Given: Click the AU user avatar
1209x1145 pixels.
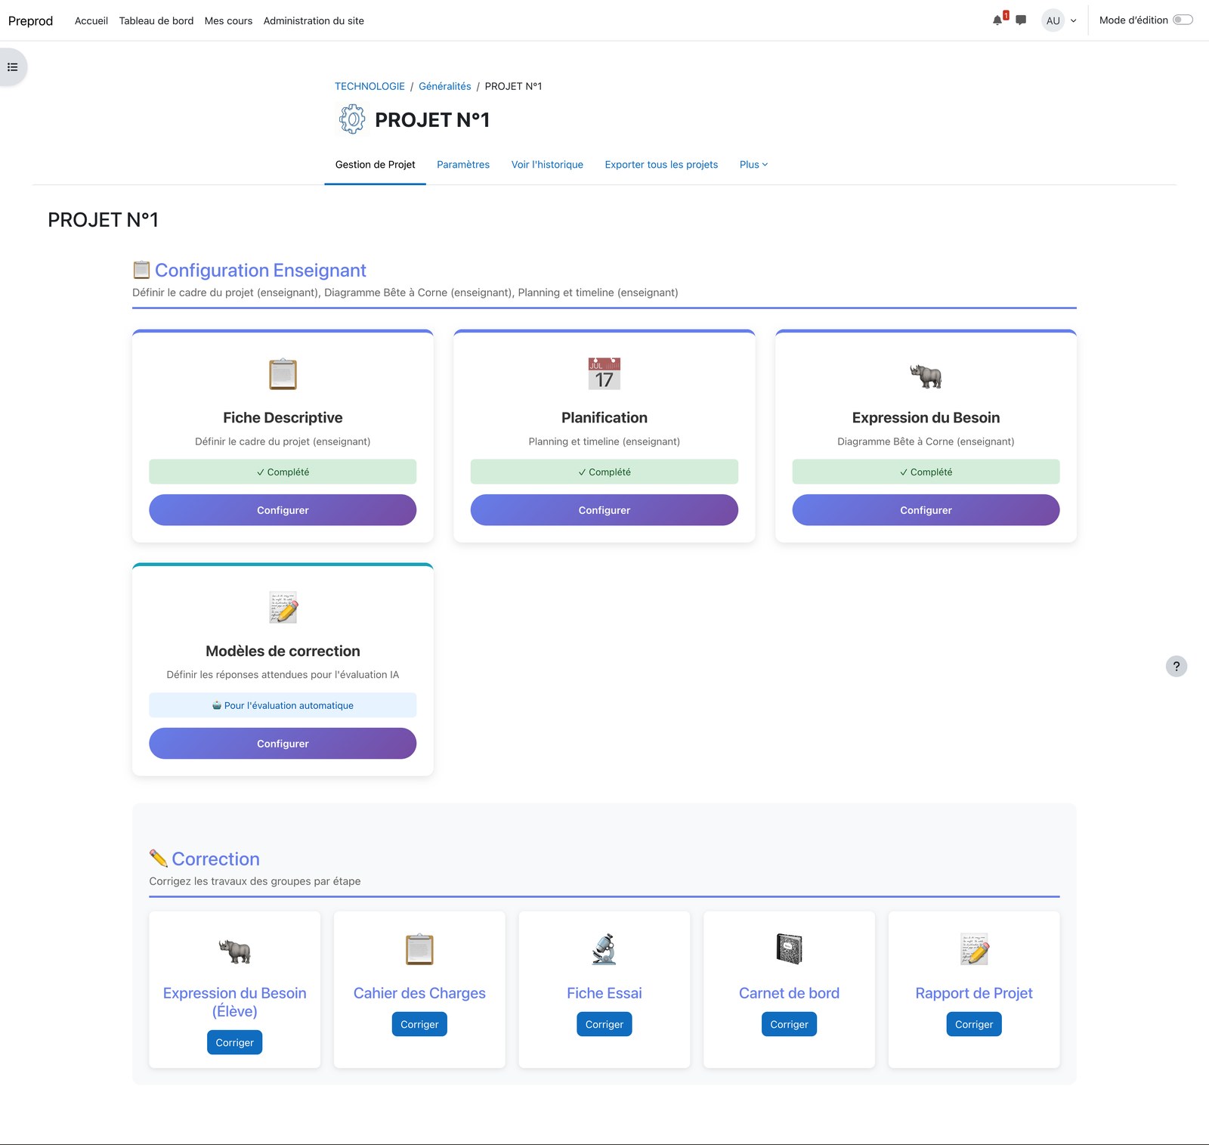Looking at the screenshot, I should 1053,20.
